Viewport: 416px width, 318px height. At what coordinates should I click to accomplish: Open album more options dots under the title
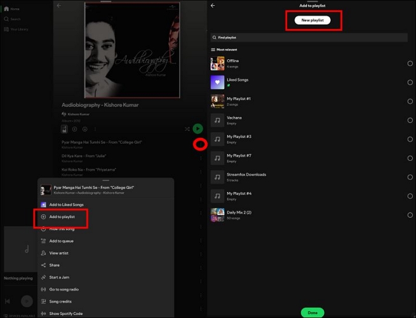(95, 129)
